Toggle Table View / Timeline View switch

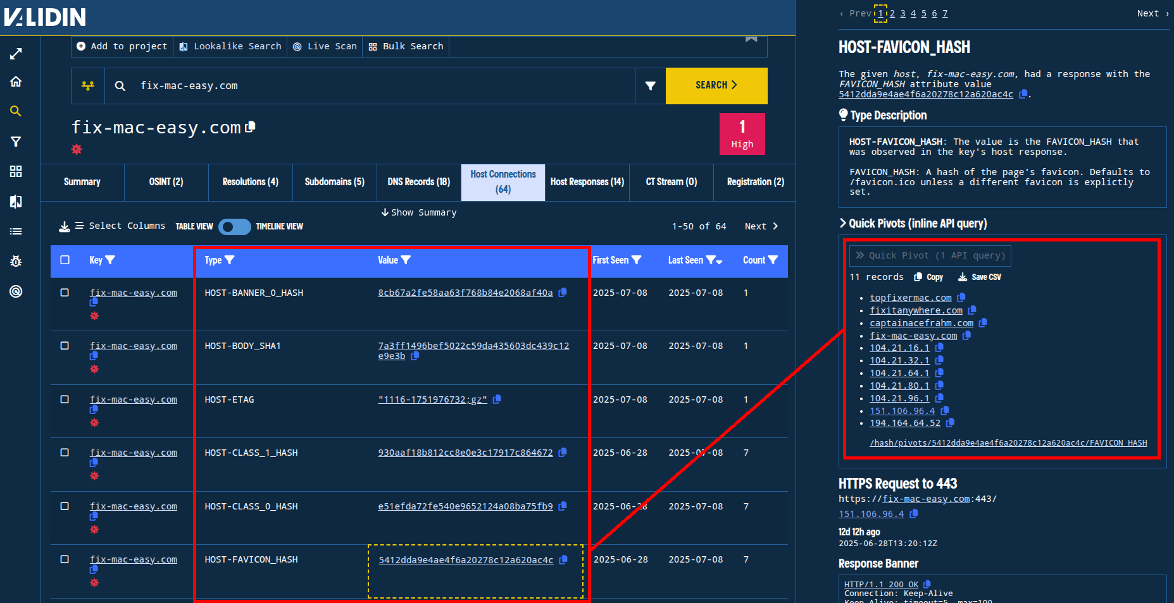[235, 226]
